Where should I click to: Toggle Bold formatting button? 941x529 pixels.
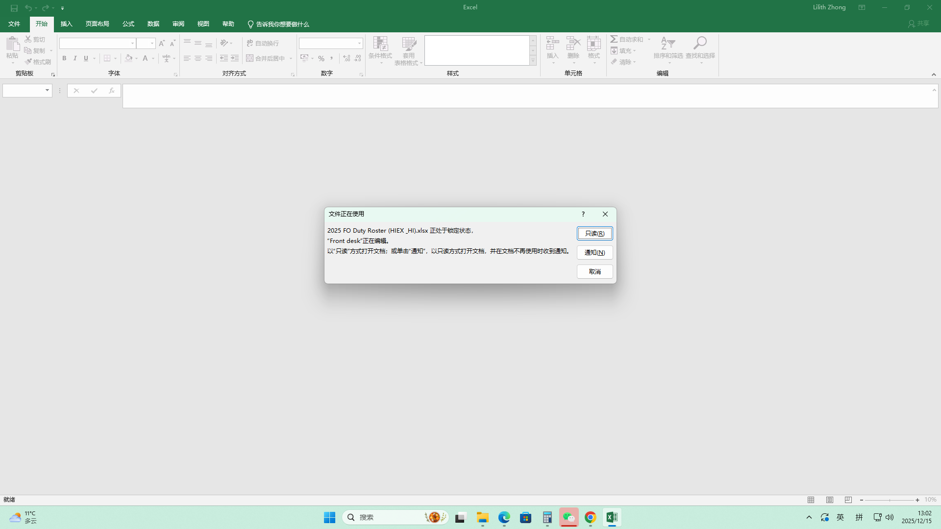point(64,58)
